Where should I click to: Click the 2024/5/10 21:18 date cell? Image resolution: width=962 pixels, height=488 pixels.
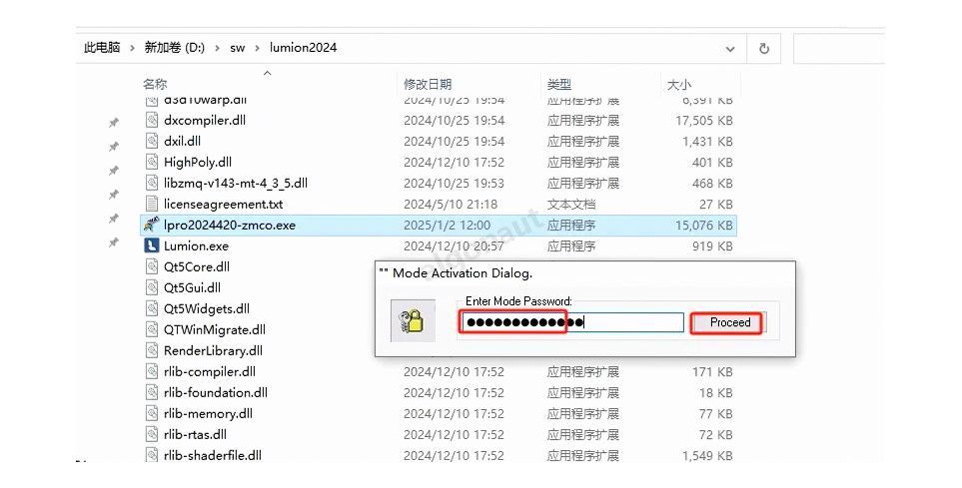tap(451, 205)
